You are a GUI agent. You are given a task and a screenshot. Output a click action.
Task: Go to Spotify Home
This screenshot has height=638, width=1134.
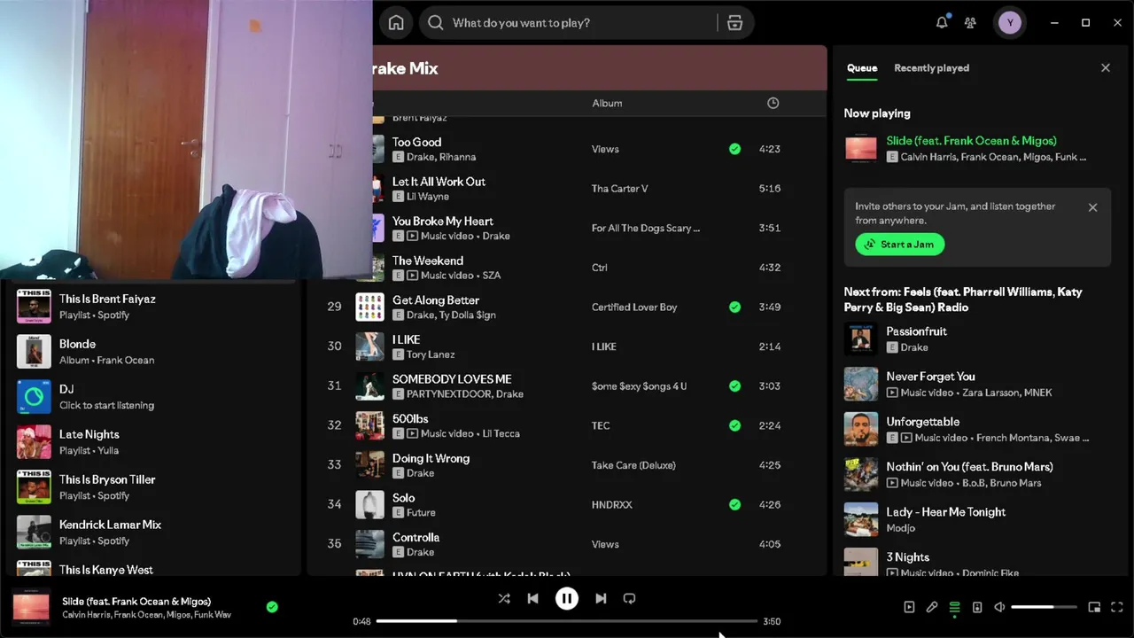point(396,23)
